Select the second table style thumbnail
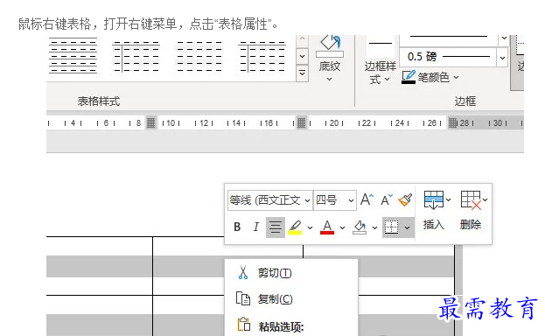 point(136,56)
